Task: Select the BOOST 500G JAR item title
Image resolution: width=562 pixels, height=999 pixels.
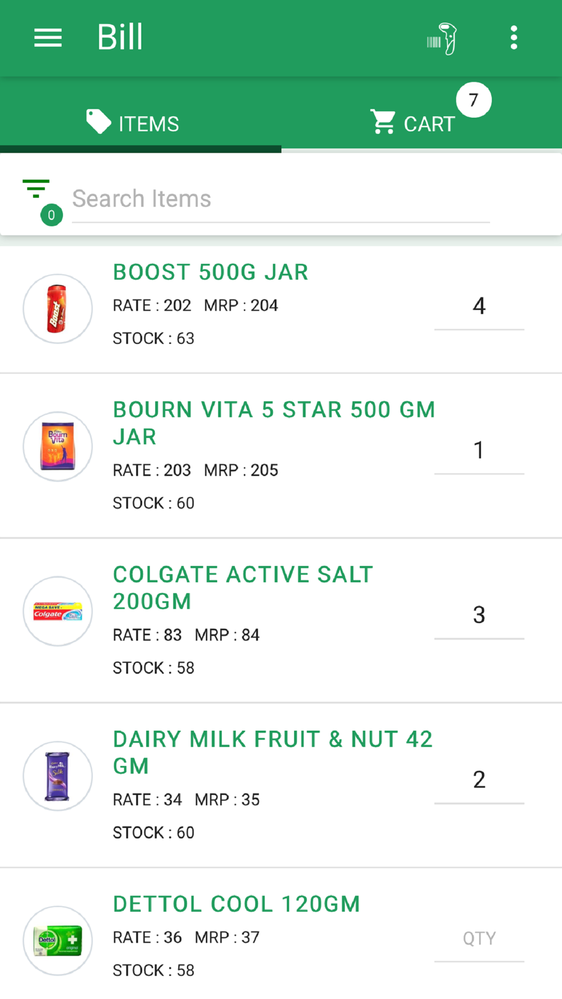Action: [x=211, y=273]
